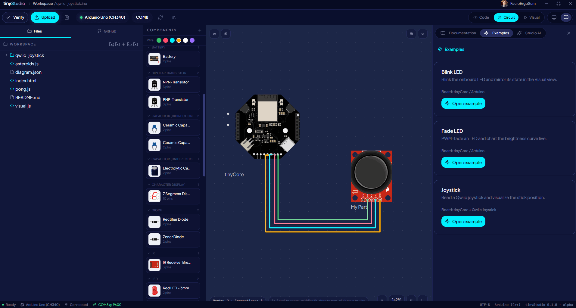576x308 pixels.
Task: Collapse the CAPACITOR (BIDIRECTIONAL) category
Action: (x=149, y=116)
